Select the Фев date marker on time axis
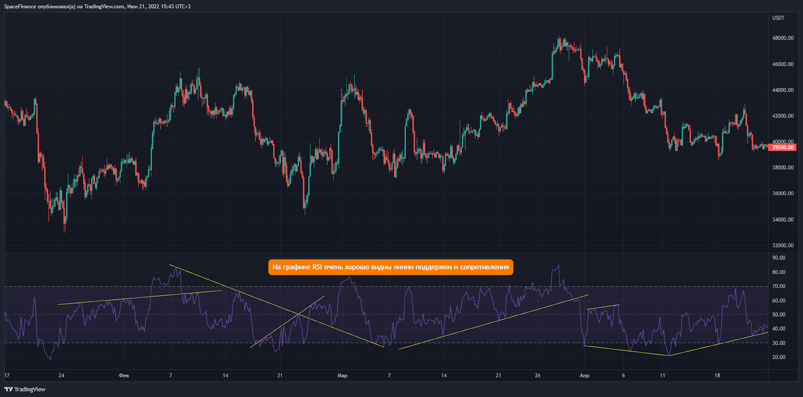The width and height of the screenshot is (803, 397). (x=123, y=375)
